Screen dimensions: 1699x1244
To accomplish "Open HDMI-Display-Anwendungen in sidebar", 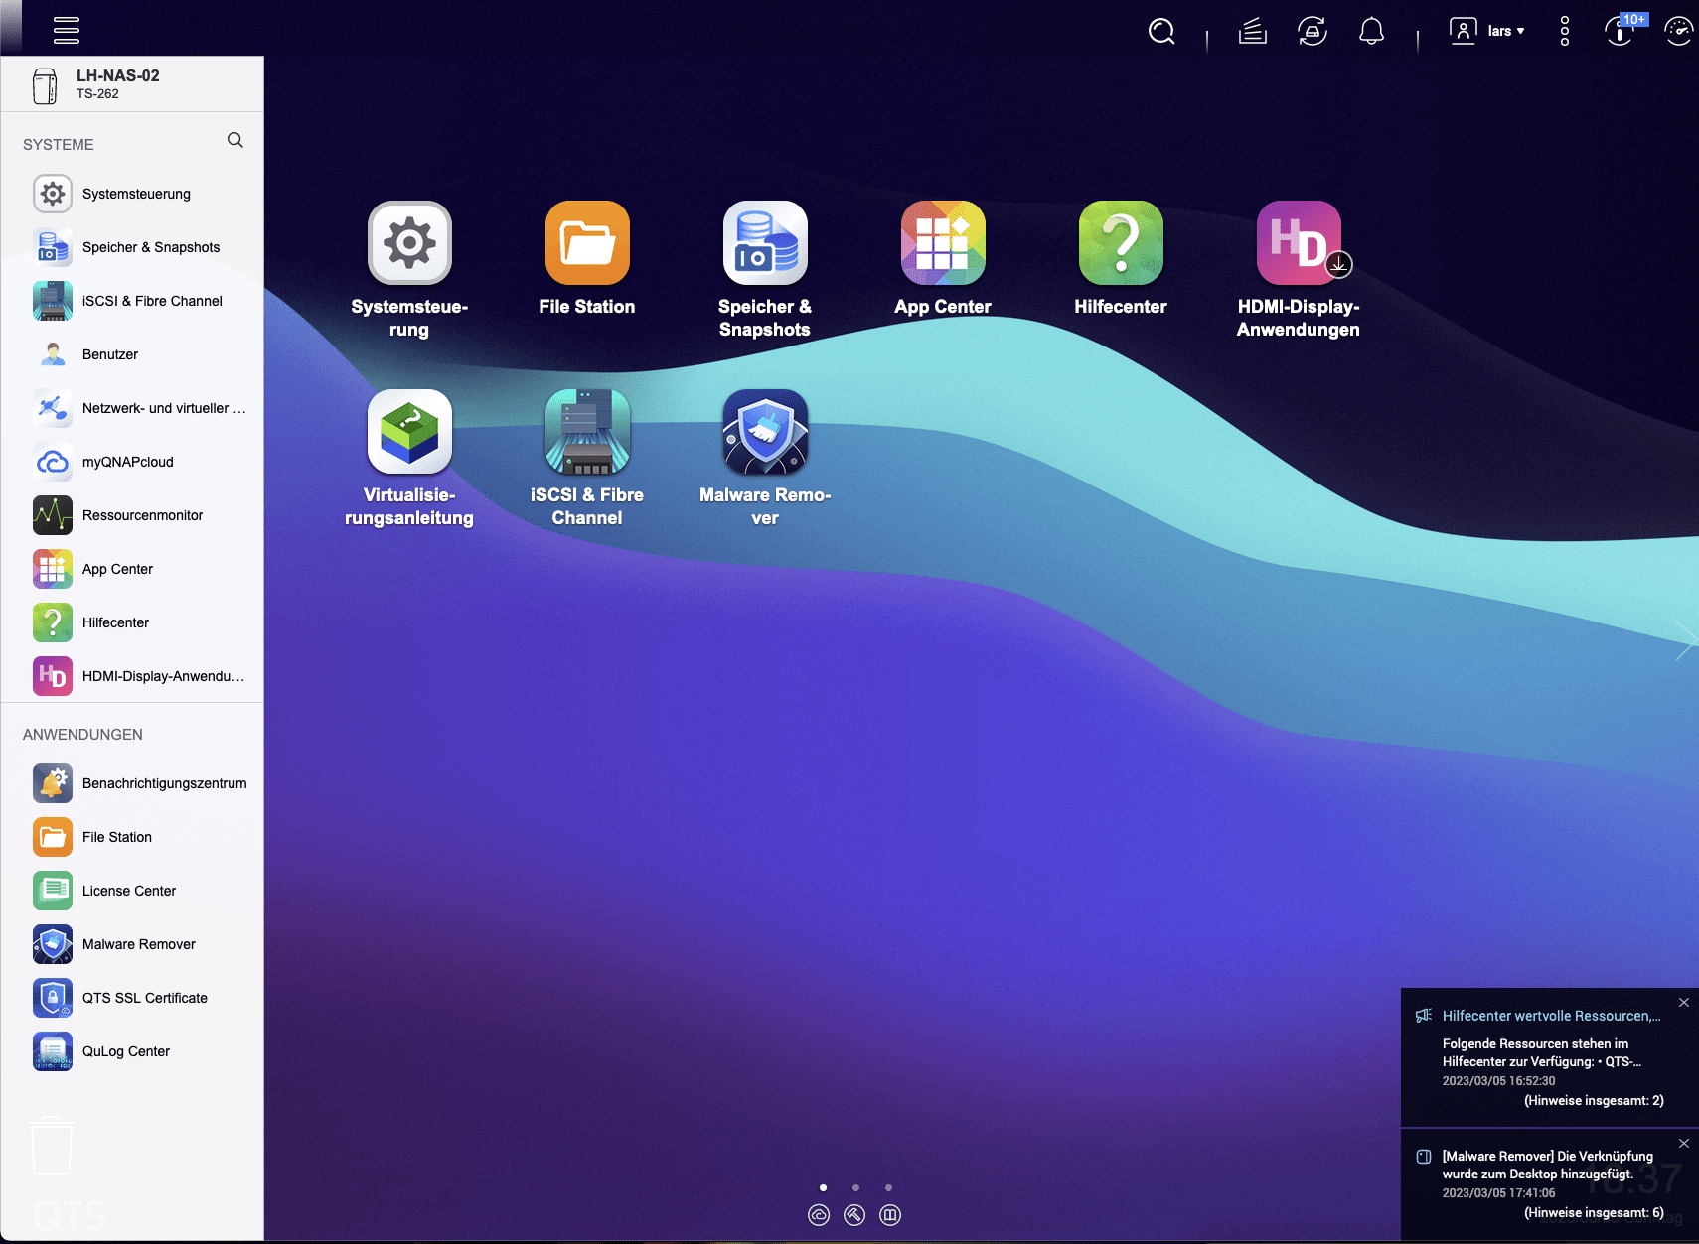I will [132, 676].
